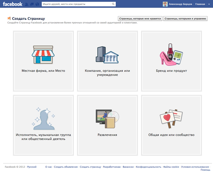Screen dimensions: 213x173
Task: Open Александр Борцов profile picture
Action: coord(165,4)
